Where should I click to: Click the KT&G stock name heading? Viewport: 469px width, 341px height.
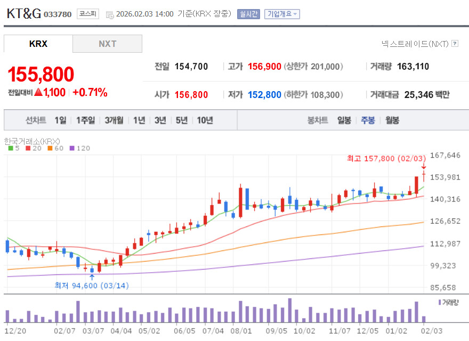(x=23, y=14)
